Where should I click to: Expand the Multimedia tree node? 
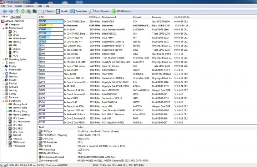[3, 70]
